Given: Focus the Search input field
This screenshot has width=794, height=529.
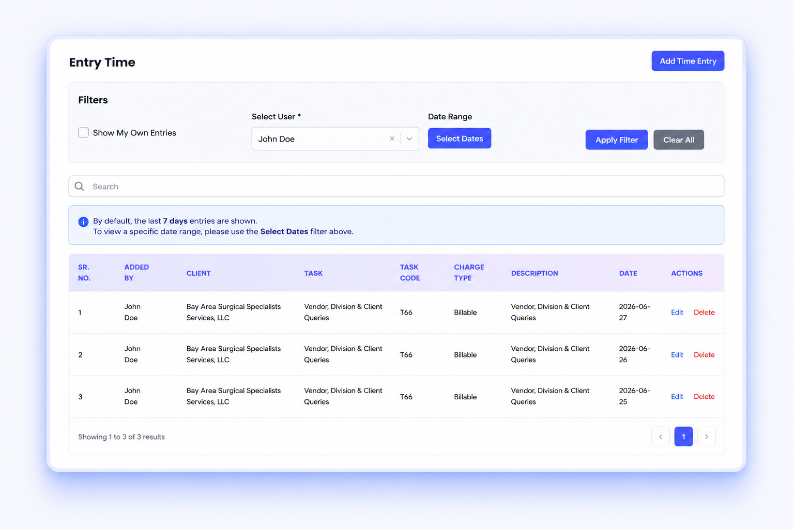Looking at the screenshot, I should 396,186.
